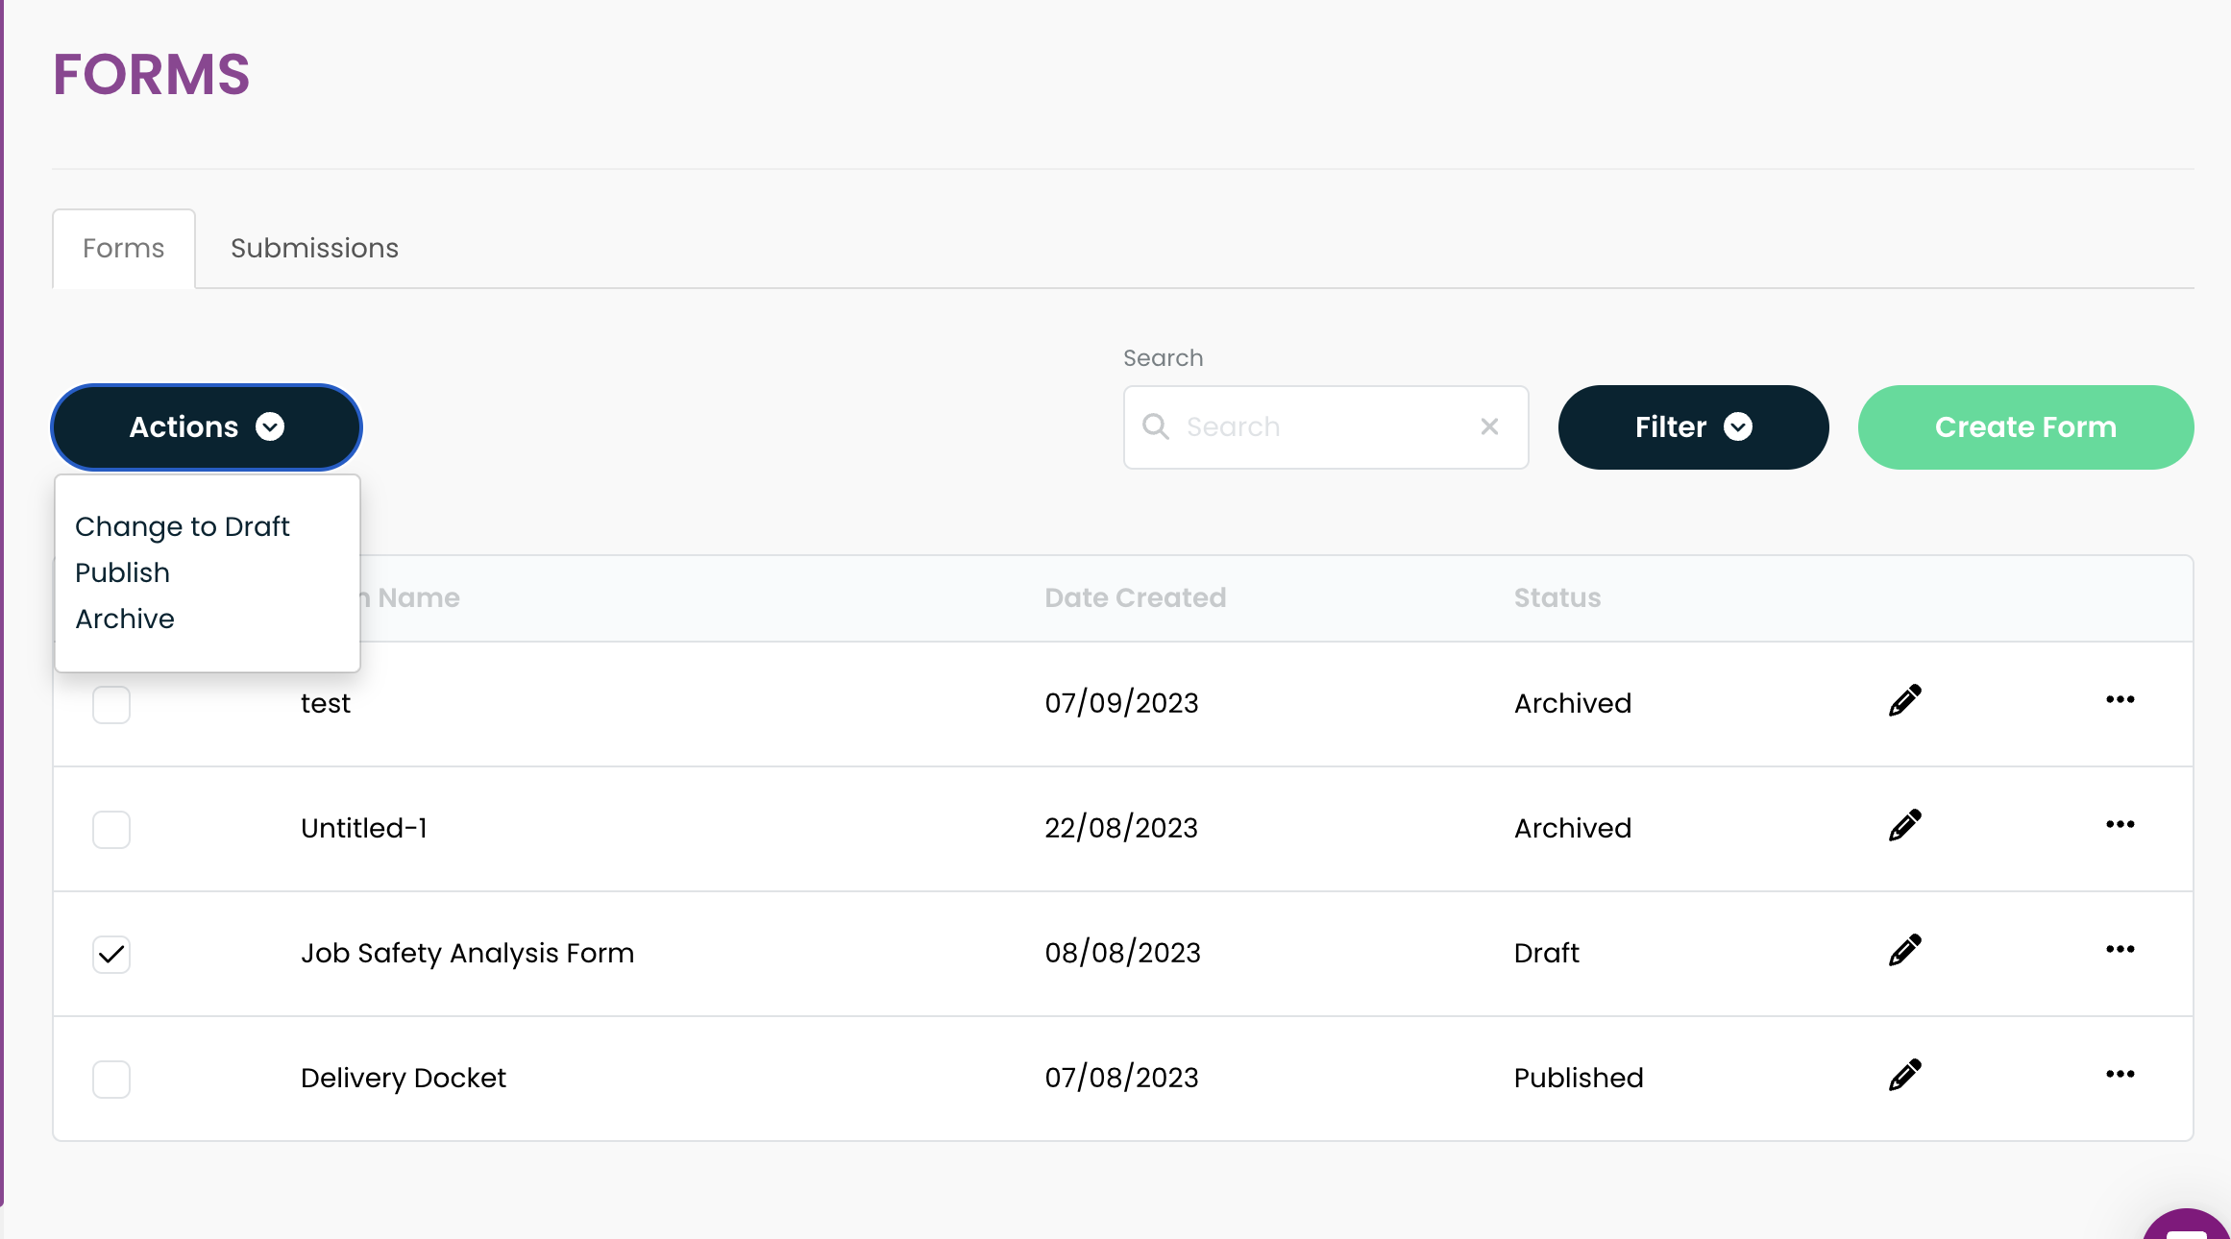Clear search with the X icon
This screenshot has height=1239, width=2231.
tap(1489, 426)
